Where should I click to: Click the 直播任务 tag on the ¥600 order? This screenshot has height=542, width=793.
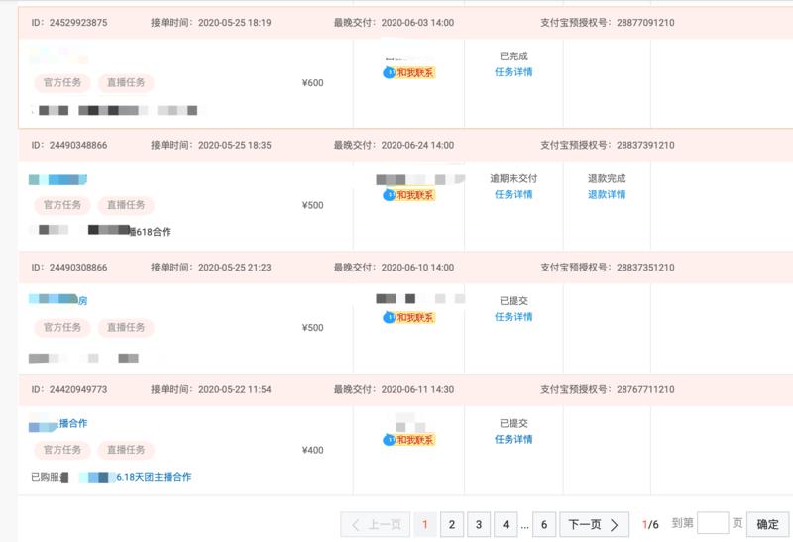[x=126, y=82]
